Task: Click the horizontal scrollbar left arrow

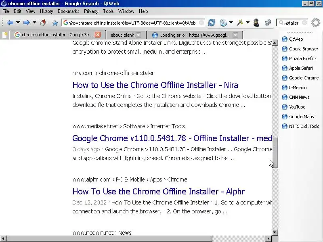Action: [x=3, y=239]
